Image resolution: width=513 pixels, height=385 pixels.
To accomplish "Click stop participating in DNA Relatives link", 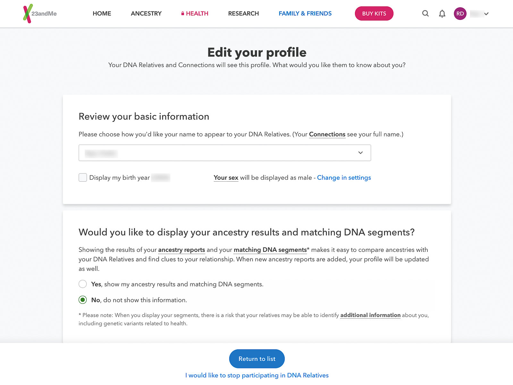I will (257, 375).
